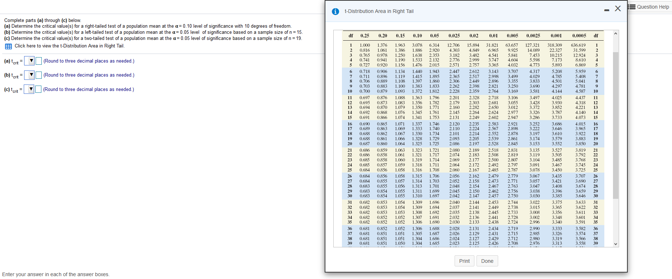Close the t-Distribution dialog with X
This screenshot has width=672, height=279.
[x=618, y=9]
